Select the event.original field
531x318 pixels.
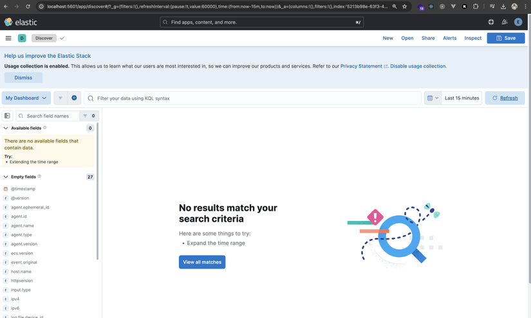(24, 262)
